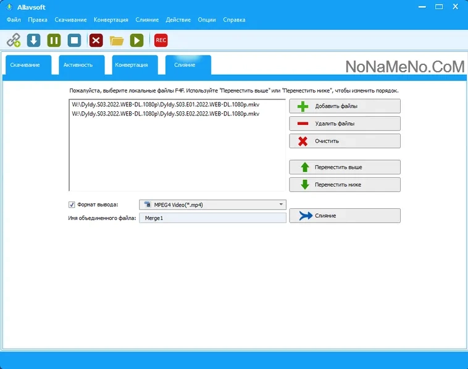The width and height of the screenshot is (468, 369).
Task: Click the Добавить файлы button
Action: click(x=345, y=106)
